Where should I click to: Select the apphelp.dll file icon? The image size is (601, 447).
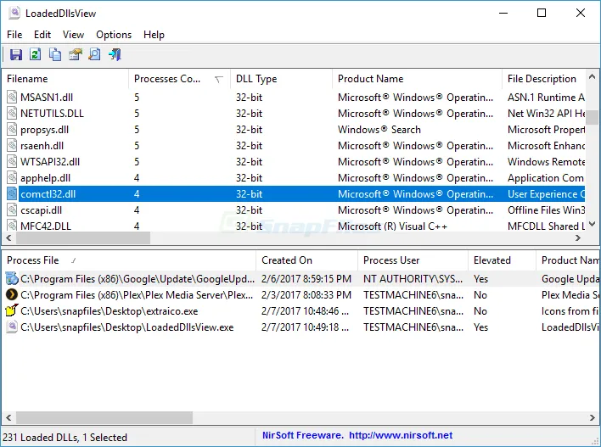(x=12, y=178)
